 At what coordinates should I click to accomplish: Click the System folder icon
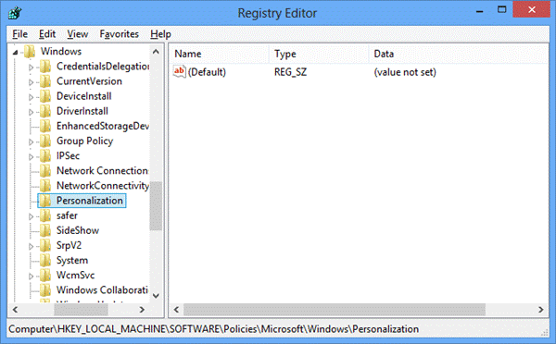(45, 261)
